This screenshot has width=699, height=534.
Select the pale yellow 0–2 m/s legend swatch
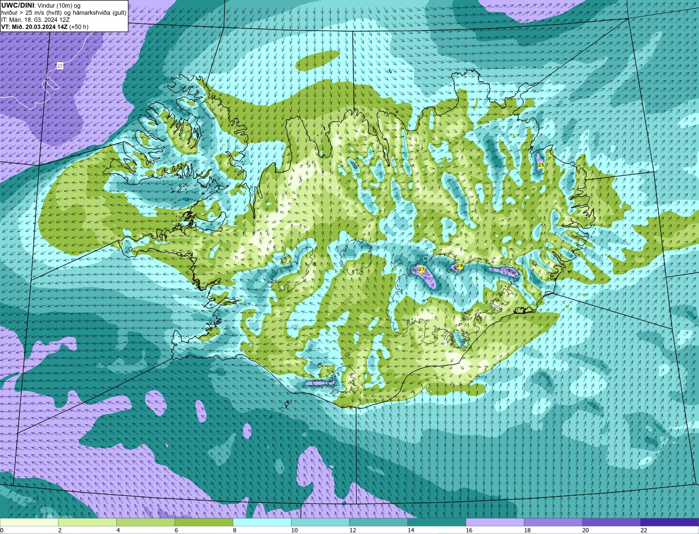point(29,523)
